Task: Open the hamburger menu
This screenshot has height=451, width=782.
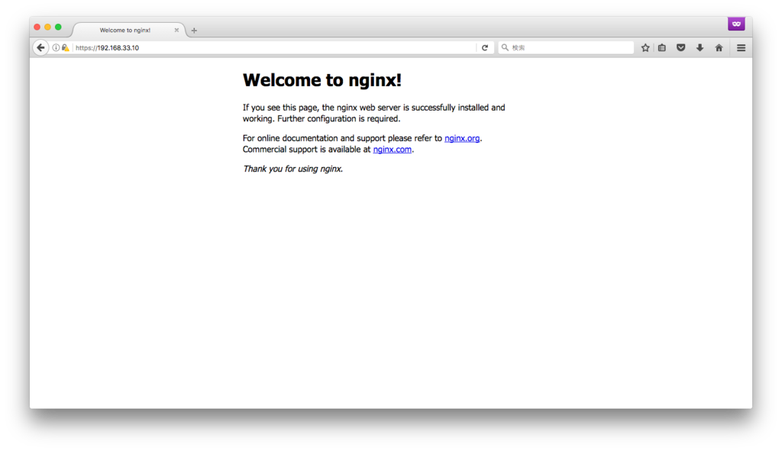Action: [x=741, y=48]
